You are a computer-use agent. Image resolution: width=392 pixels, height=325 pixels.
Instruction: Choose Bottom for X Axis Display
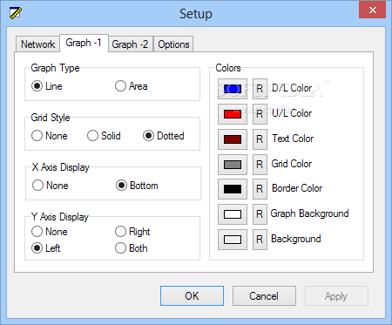click(137, 186)
